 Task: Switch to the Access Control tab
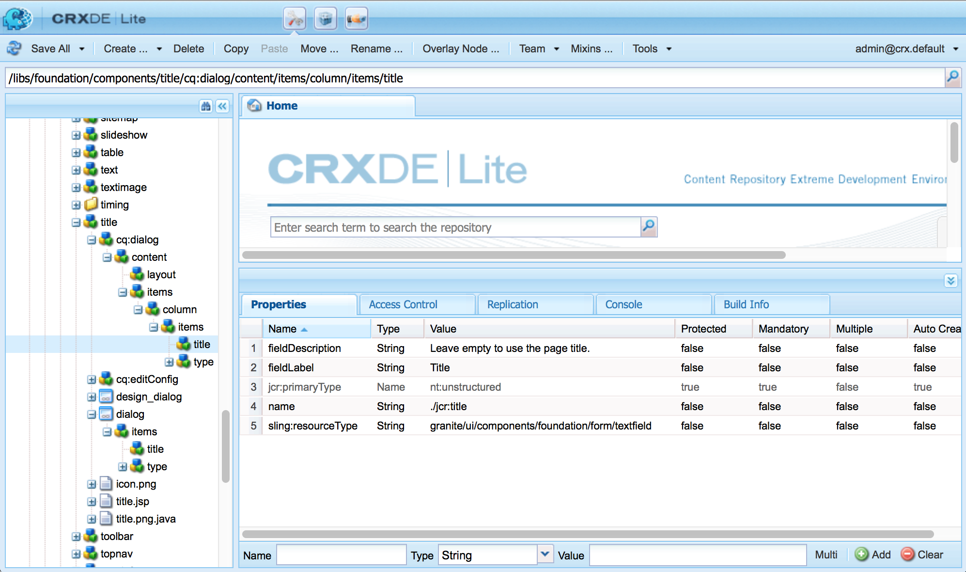coord(403,304)
